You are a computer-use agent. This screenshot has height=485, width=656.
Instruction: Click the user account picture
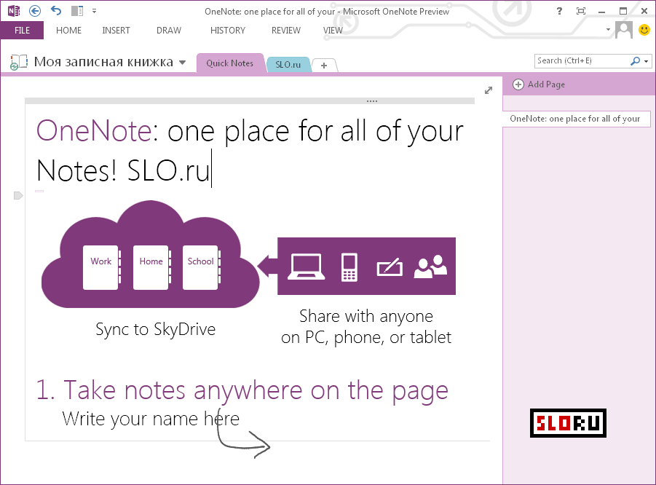(x=623, y=30)
